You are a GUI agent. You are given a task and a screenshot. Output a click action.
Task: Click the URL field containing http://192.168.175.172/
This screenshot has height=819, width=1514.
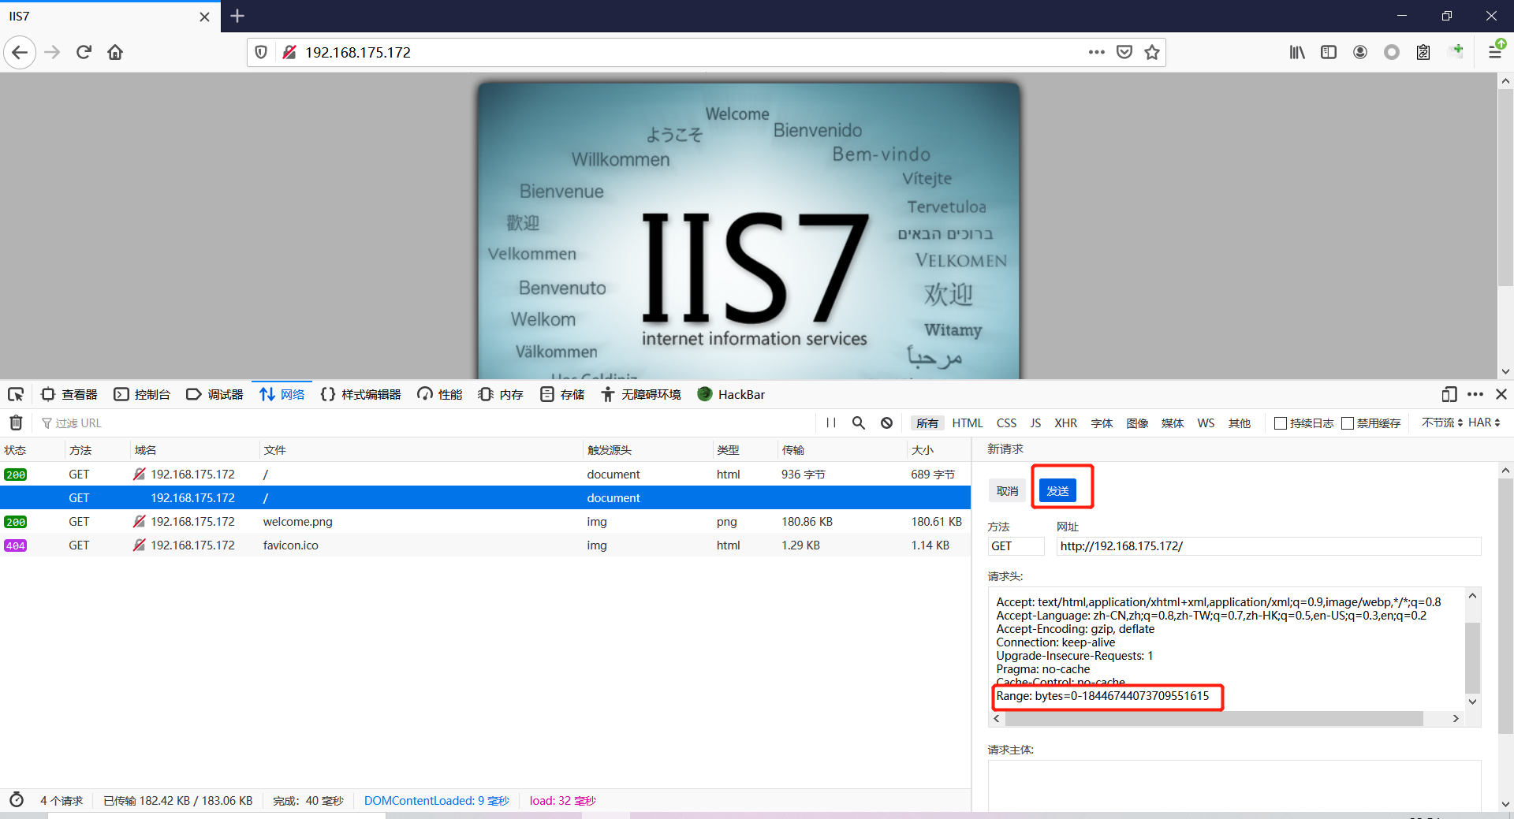[1269, 546]
